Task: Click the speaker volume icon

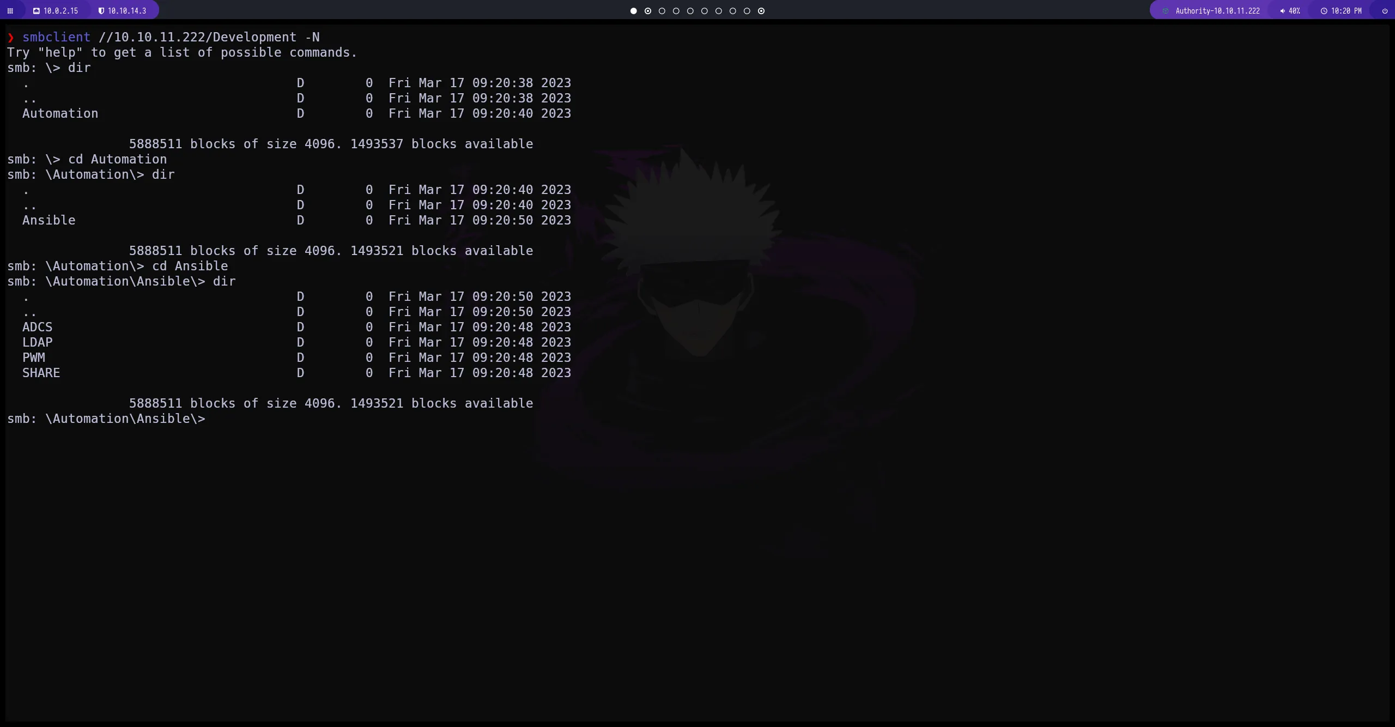Action: click(x=1282, y=11)
